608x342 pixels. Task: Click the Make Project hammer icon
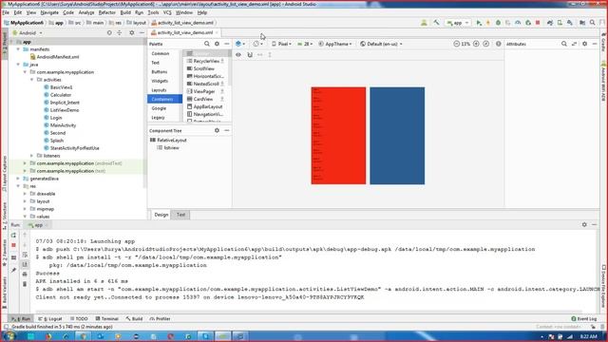(x=436, y=23)
